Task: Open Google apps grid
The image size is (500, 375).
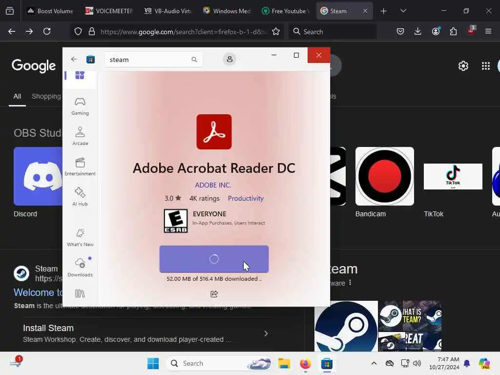Action: tap(486, 66)
